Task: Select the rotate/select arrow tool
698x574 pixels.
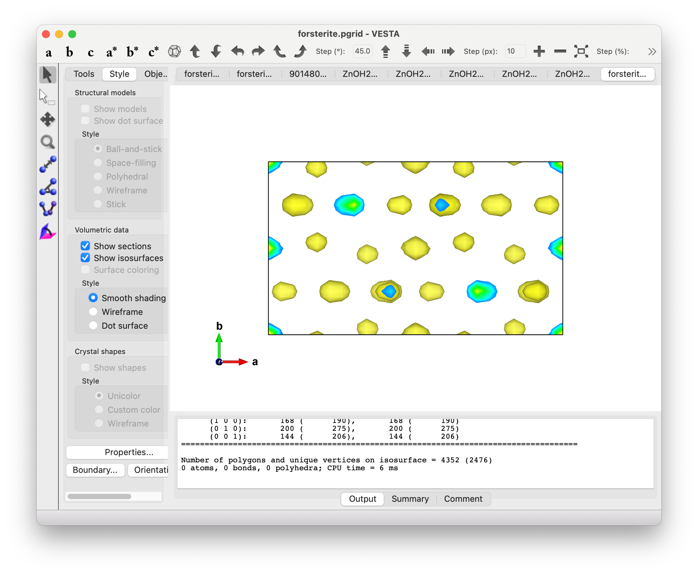Action: pyautogui.click(x=48, y=75)
